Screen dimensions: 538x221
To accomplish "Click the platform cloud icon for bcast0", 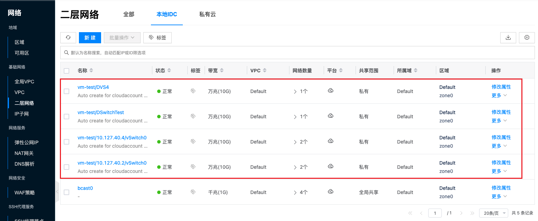I will pyautogui.click(x=331, y=192).
